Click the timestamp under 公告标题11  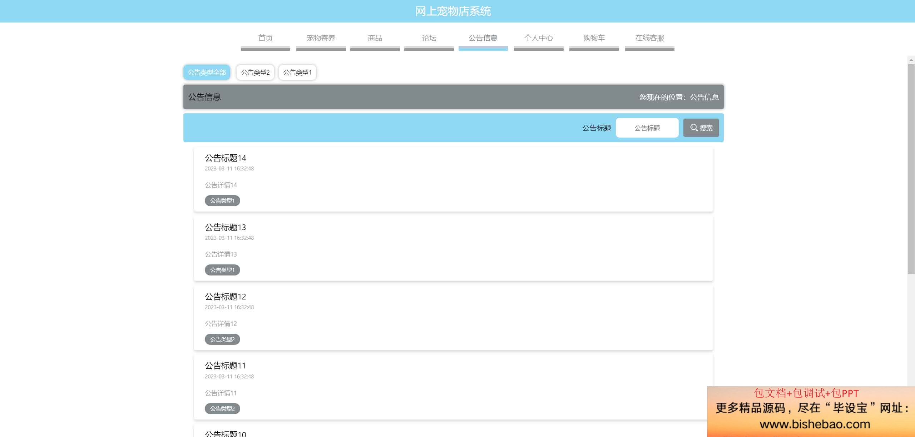(x=229, y=376)
